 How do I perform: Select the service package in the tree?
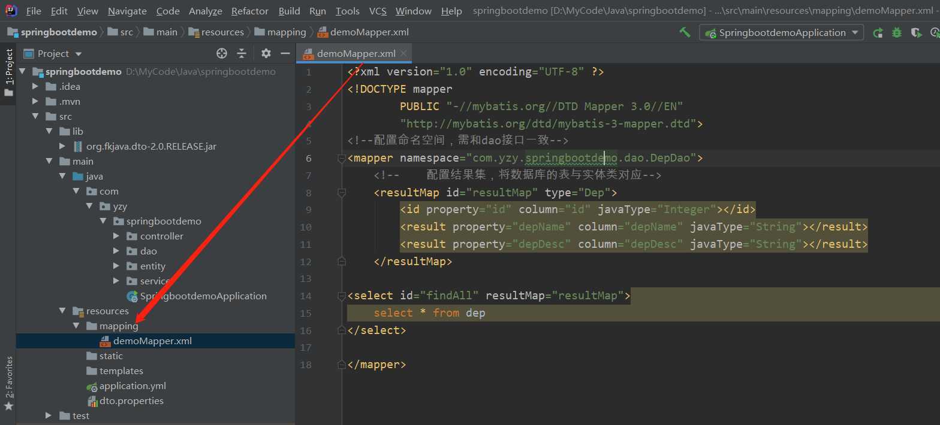(x=155, y=281)
